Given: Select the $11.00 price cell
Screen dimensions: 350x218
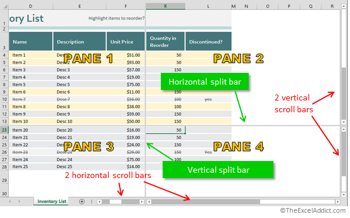Looking at the screenshot, I should coord(126,92).
